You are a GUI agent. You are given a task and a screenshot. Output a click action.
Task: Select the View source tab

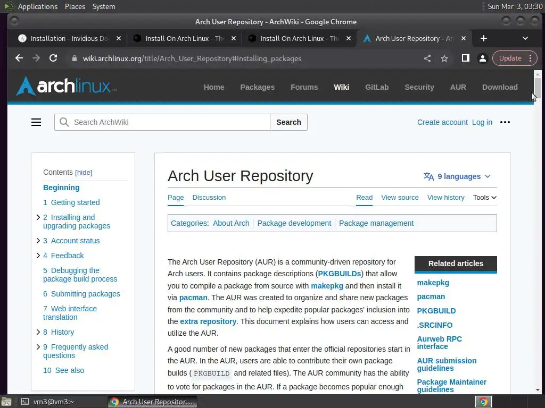[x=400, y=198]
